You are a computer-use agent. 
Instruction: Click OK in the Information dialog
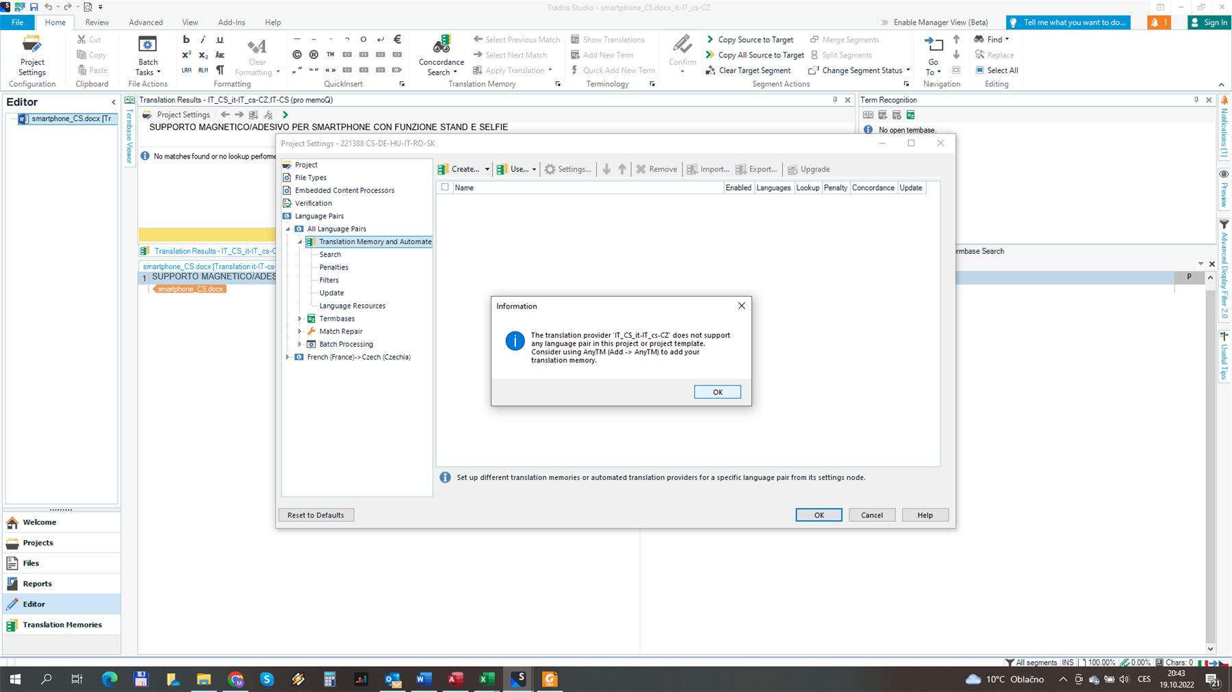pyautogui.click(x=717, y=392)
